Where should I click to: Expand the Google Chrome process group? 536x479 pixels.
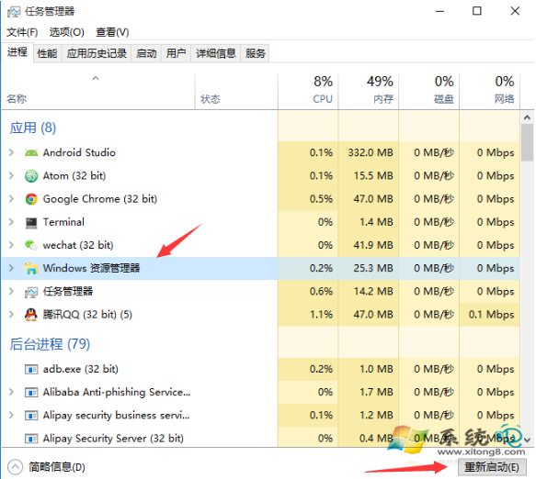click(x=11, y=199)
